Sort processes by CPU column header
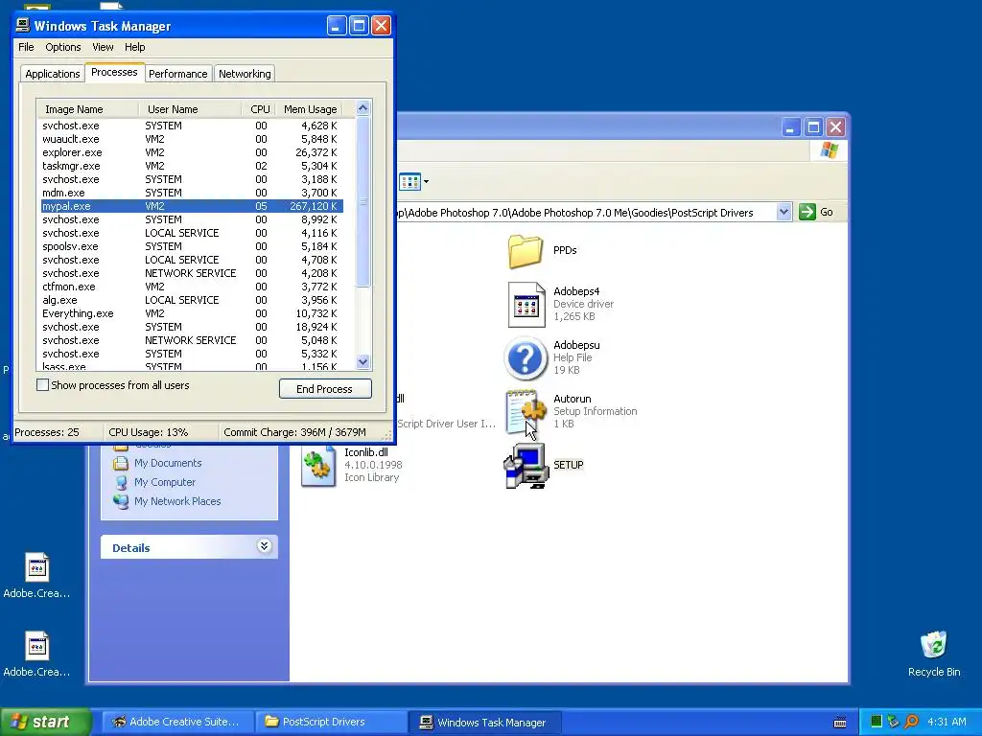Viewport: 982px width, 736px height. pyautogui.click(x=259, y=109)
